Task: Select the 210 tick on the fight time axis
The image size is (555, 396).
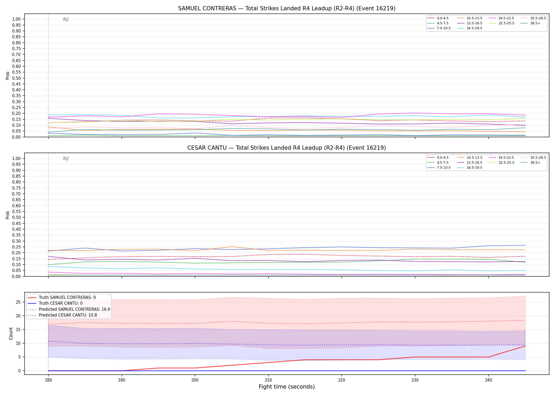Action: pyautogui.click(x=268, y=380)
